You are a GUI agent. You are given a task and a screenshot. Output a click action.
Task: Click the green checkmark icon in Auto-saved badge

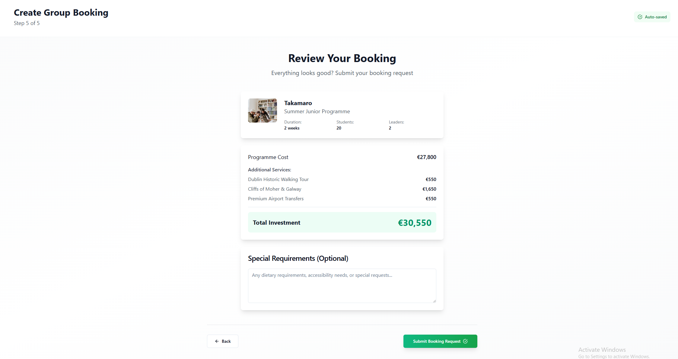(x=640, y=17)
